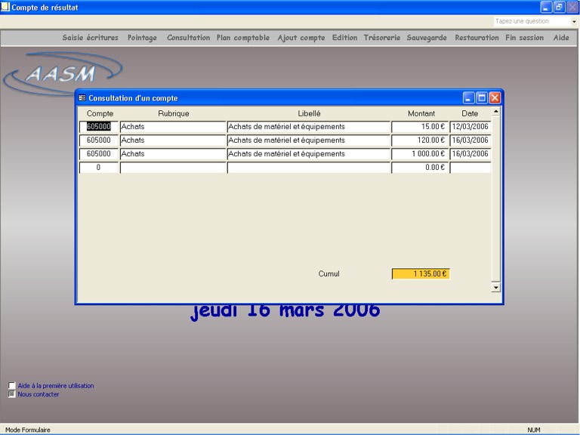Click the Mode Formulaire status bar text
580x435 pixels.
(28, 430)
